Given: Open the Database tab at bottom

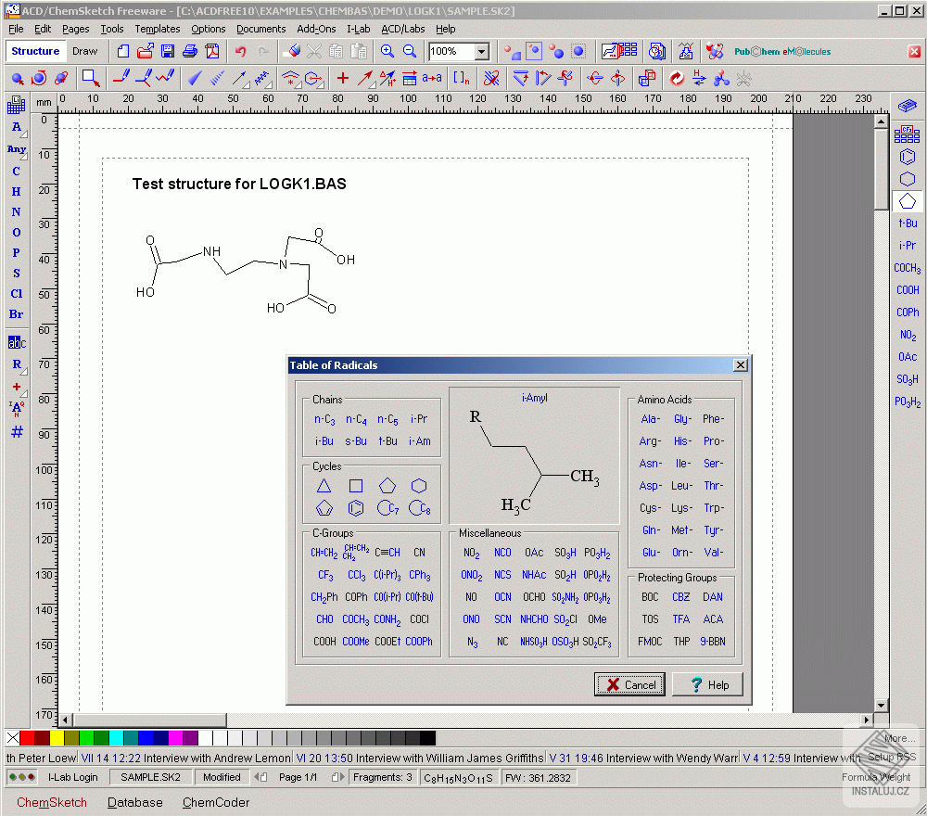Looking at the screenshot, I should tap(134, 802).
